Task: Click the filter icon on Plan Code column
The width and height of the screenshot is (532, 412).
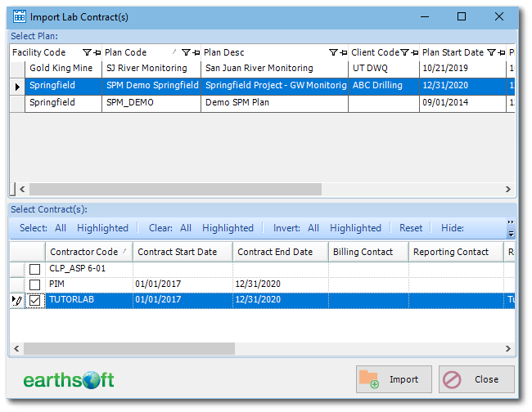Action: point(186,52)
